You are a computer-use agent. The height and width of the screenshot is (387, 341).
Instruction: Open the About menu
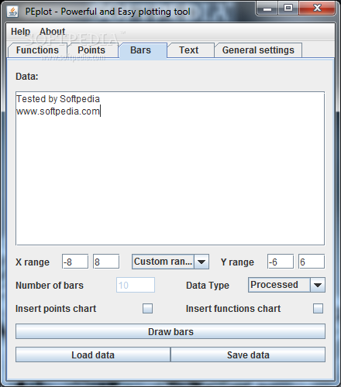coord(52,32)
